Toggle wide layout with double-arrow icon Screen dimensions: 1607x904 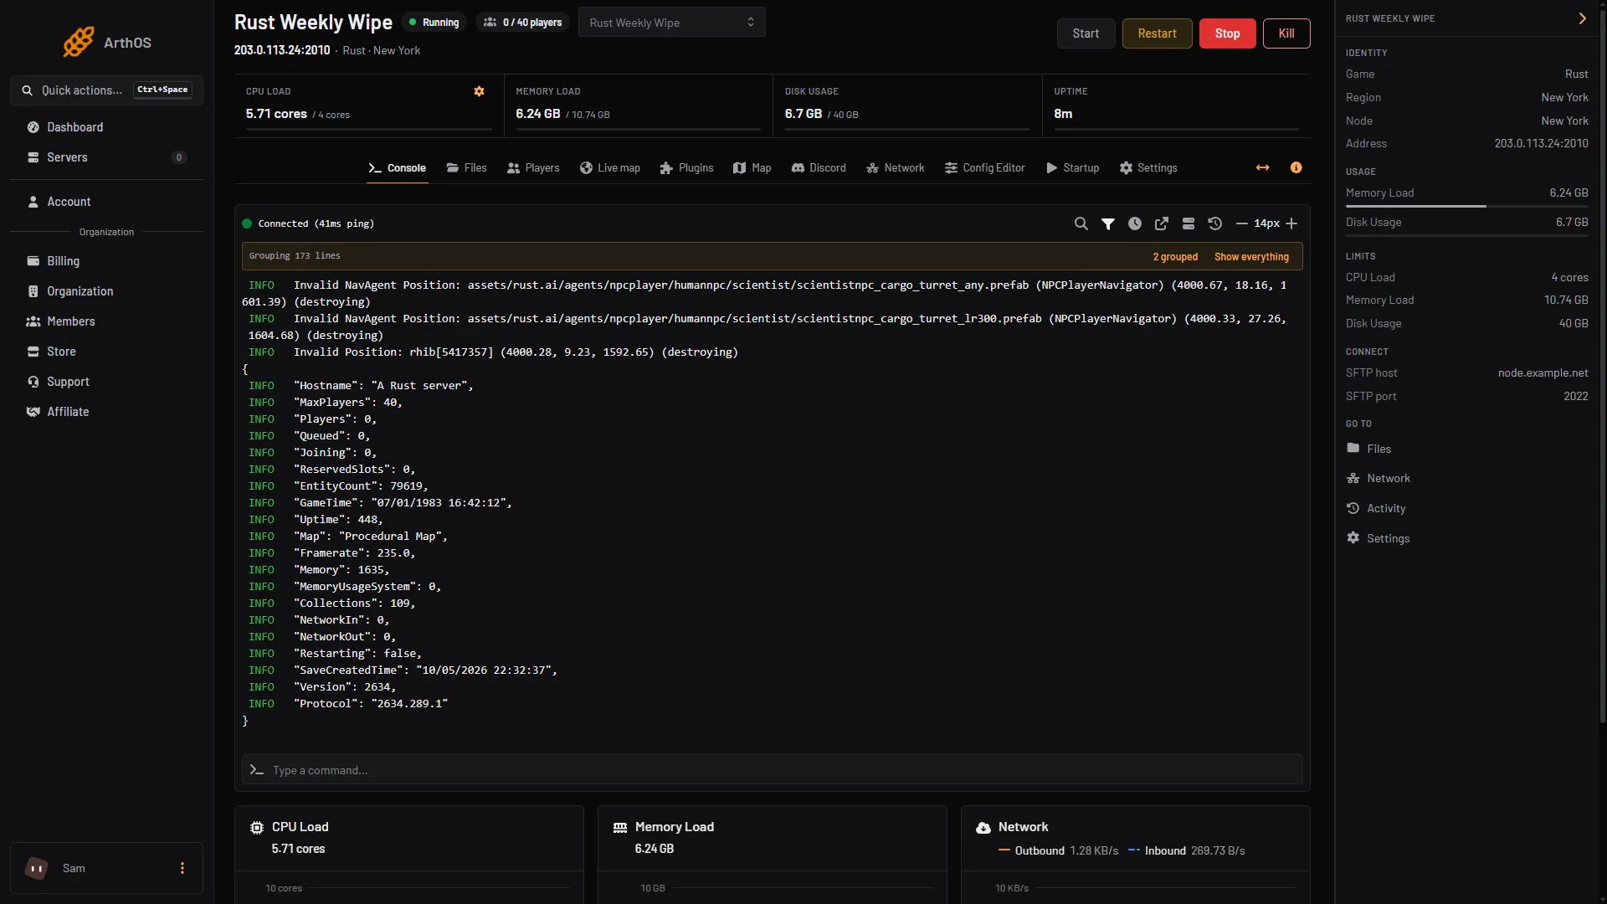coord(1263,168)
